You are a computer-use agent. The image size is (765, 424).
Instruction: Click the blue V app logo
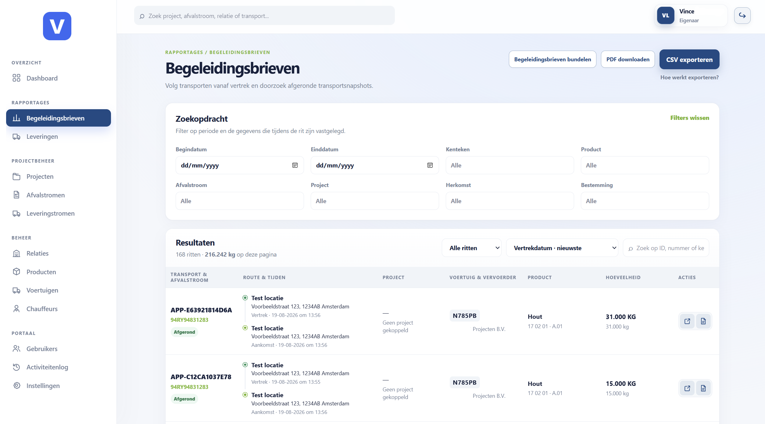pyautogui.click(x=57, y=26)
